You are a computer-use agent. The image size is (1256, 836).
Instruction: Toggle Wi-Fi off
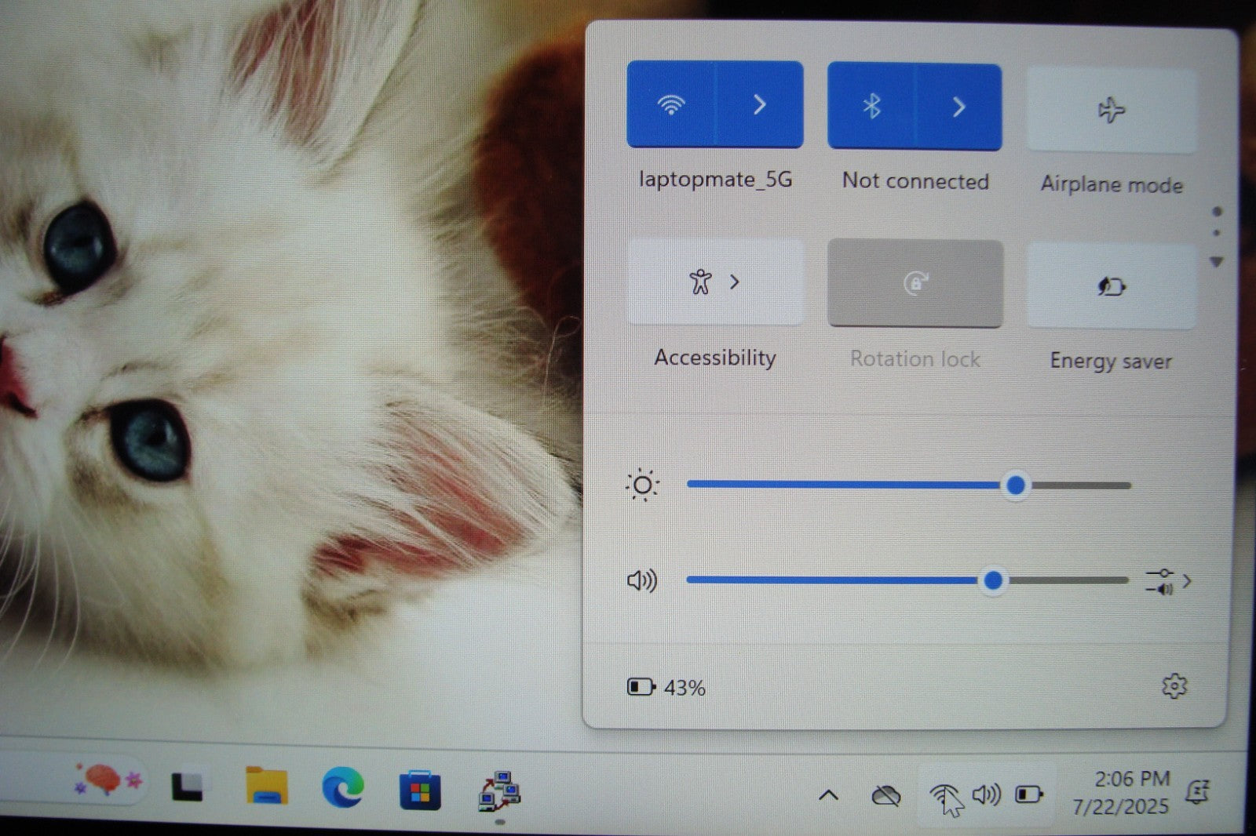coord(671,104)
